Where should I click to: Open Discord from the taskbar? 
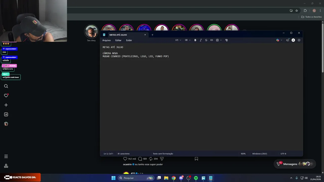(x=181, y=178)
